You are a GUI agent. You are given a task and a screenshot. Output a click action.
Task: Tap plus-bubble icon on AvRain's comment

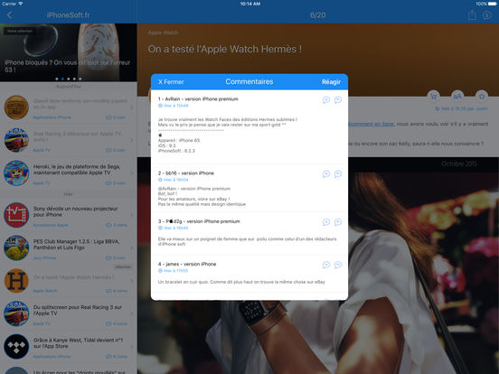pos(326,100)
